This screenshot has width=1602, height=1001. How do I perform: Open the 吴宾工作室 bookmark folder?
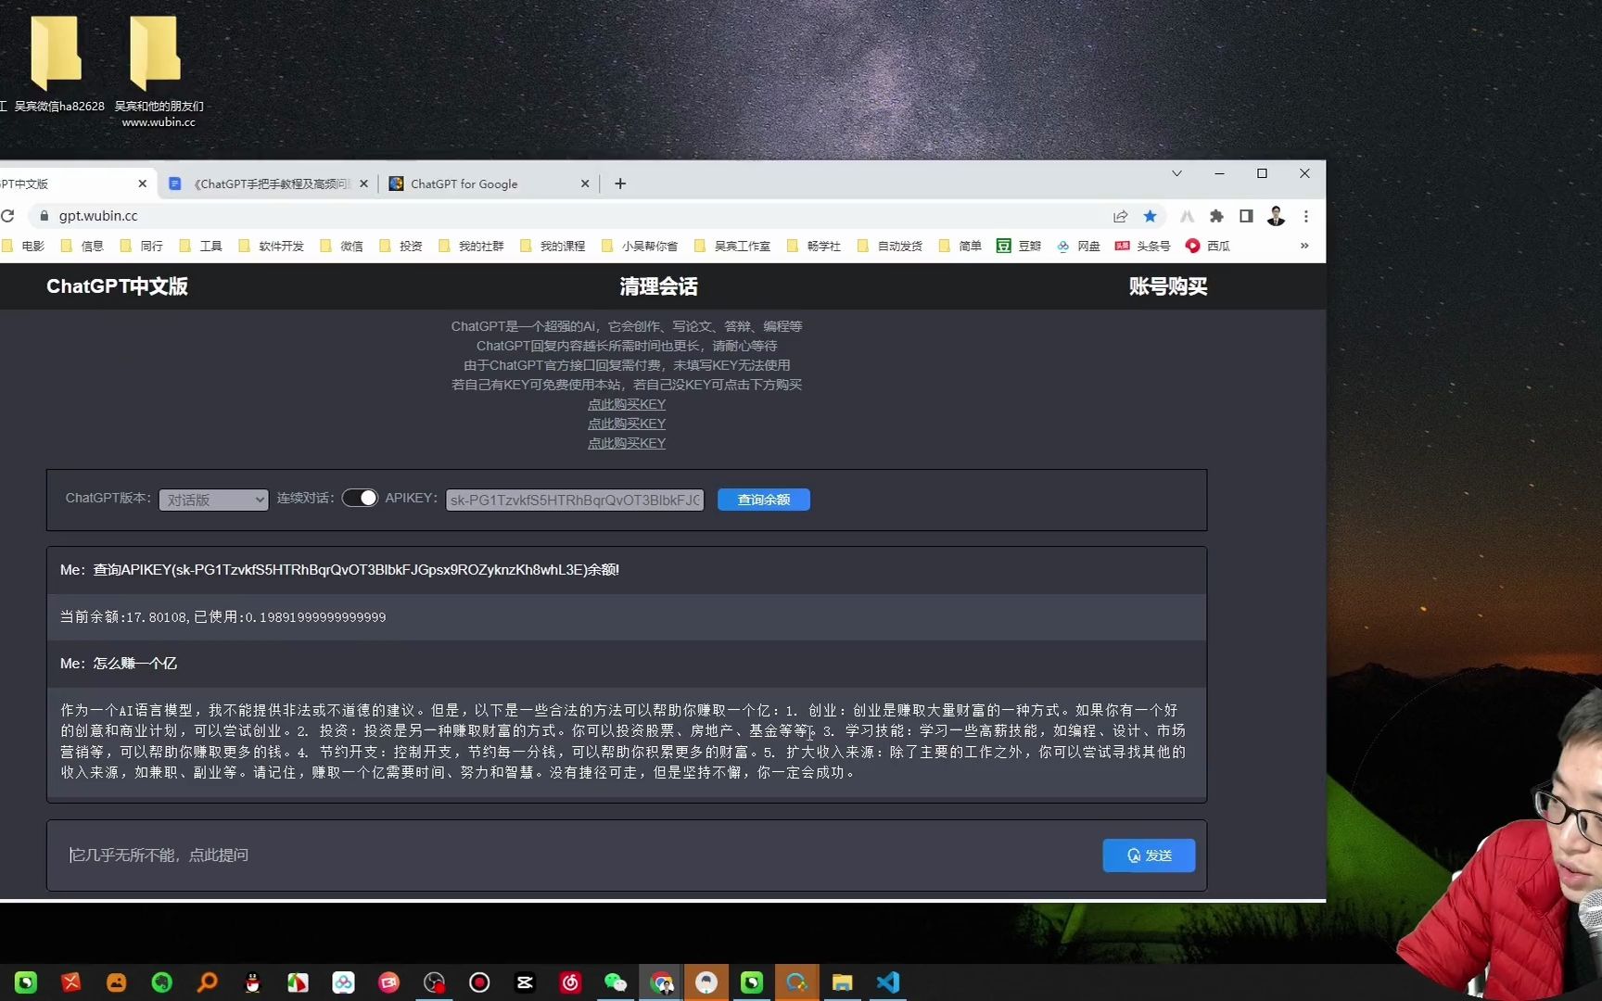pyautogui.click(x=732, y=246)
